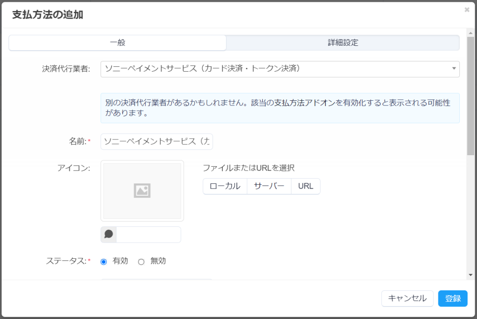Choose URL file source button
Image resolution: width=477 pixels, height=319 pixels.
(306, 186)
